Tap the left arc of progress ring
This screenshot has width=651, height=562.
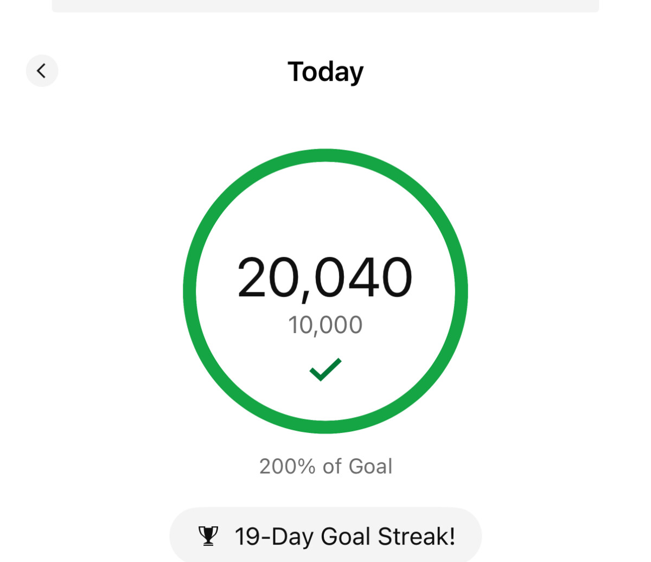coord(190,291)
